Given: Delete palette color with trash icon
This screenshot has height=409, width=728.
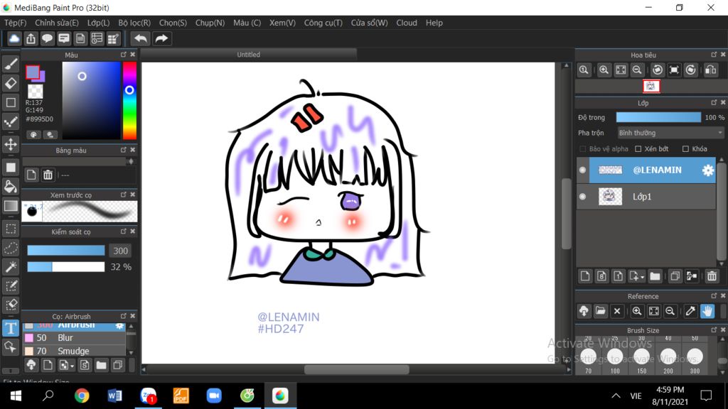Looking at the screenshot, I should pos(48,175).
